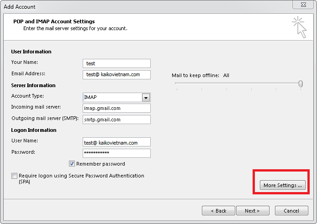Edit the Outgoing mail server (SMTP) field
This screenshot has width=317, height=224.
pyautogui.click(x=116, y=120)
